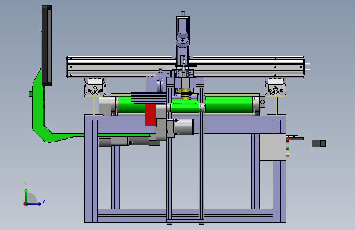Select the right bearing block under gantry rail
355x230 pixels.
coord(275,87)
